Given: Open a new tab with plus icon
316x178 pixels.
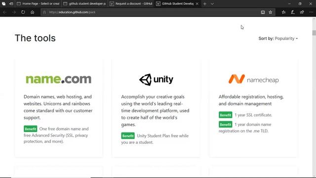Looking at the screenshot, I should pos(205,4).
